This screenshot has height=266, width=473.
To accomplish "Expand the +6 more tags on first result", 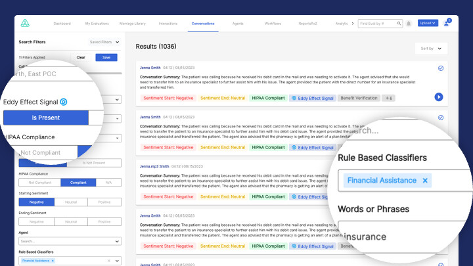I will 388,98.
